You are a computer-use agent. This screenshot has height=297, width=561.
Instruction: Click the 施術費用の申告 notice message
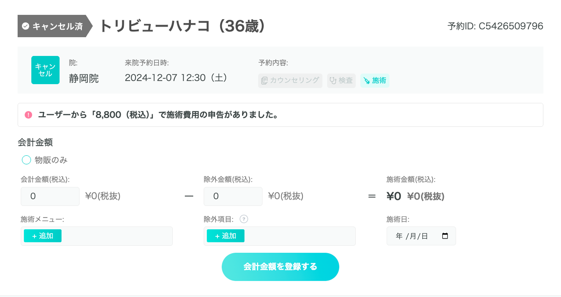click(158, 115)
